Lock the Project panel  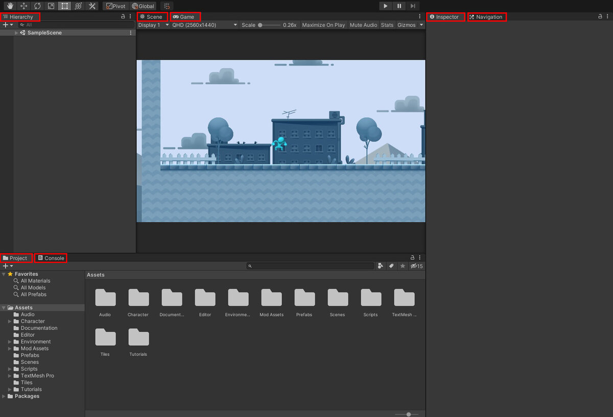[x=412, y=258]
